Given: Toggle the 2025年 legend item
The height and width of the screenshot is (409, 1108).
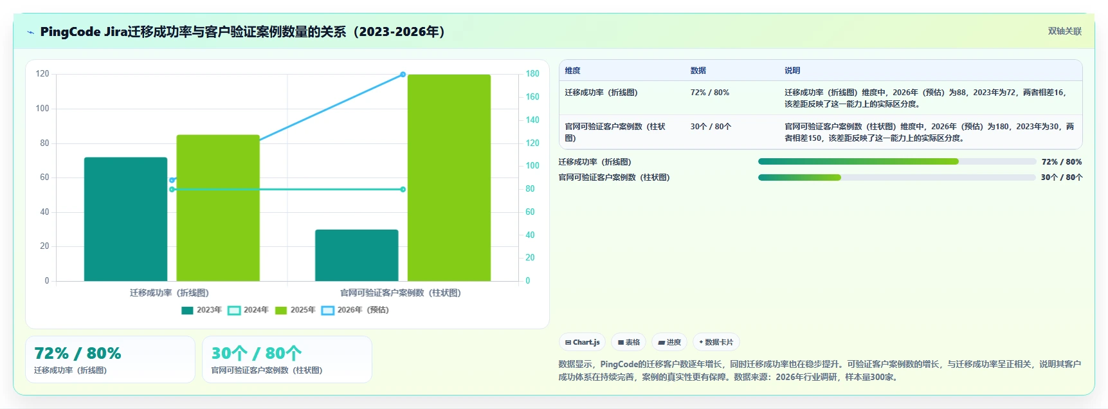Looking at the screenshot, I should [295, 310].
